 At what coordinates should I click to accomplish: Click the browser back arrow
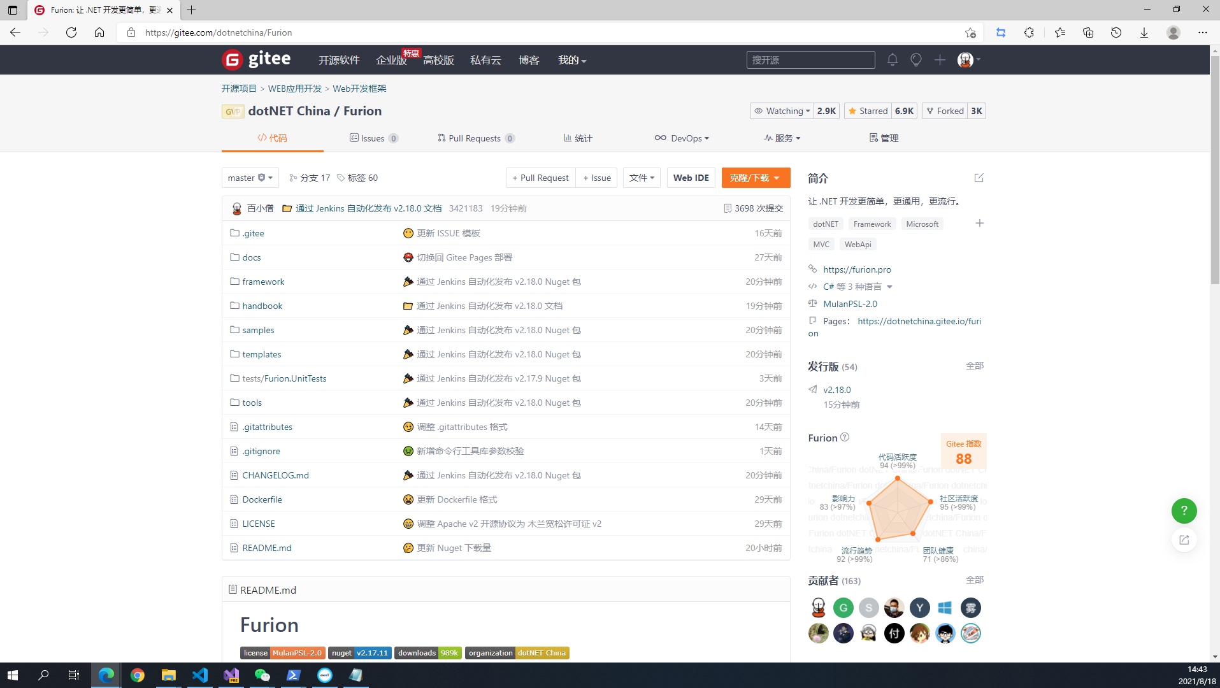tap(15, 32)
